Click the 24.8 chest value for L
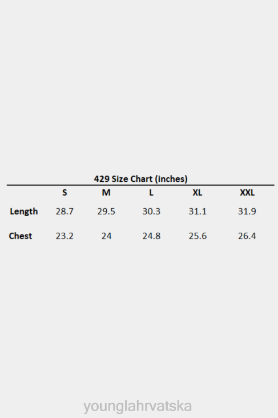The width and height of the screenshot is (278, 418). tap(151, 236)
